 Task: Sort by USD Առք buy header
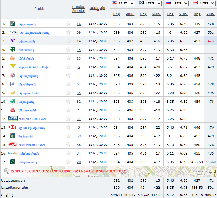tap(116, 14)
